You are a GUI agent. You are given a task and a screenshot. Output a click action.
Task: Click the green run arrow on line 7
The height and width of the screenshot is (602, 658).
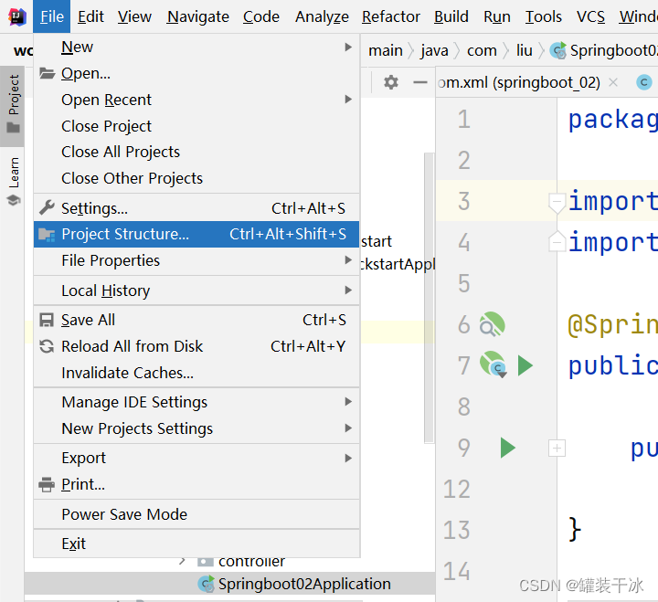point(525,365)
